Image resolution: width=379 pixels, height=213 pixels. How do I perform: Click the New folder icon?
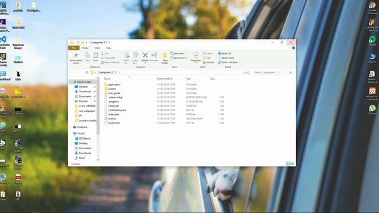(165, 55)
